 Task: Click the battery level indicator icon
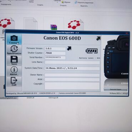92,51
